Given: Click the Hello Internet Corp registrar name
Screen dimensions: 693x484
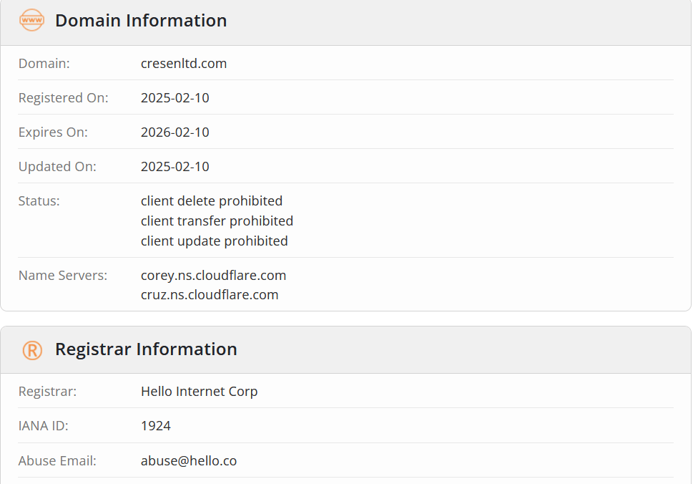Looking at the screenshot, I should (200, 392).
